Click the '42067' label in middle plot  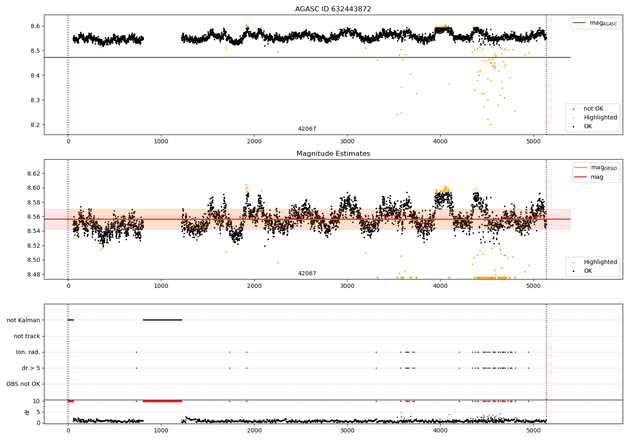click(307, 273)
